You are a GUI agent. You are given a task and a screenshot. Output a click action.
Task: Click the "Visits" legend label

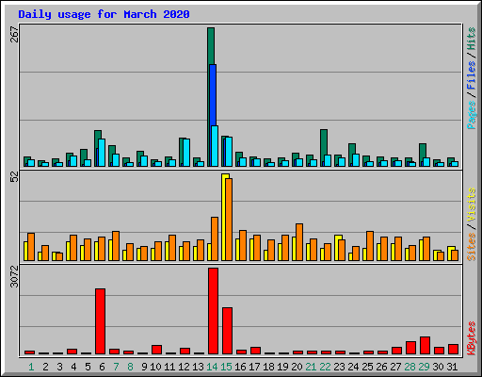471,205
